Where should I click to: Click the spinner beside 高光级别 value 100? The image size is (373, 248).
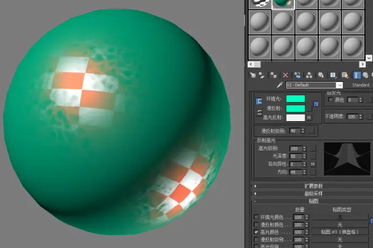pyautogui.click(x=304, y=149)
